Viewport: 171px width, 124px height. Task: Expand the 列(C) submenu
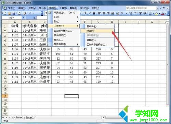[64, 21]
